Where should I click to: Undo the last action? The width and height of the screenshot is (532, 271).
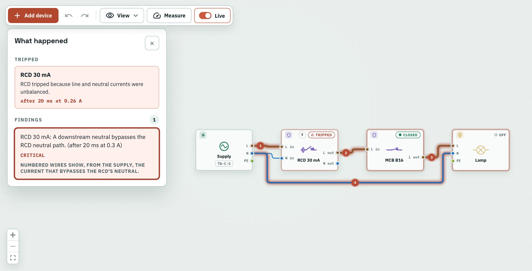click(69, 16)
